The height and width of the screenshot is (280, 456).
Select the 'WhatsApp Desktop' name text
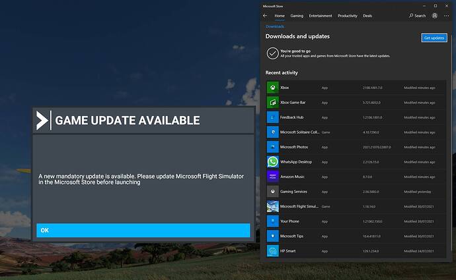tap(296, 161)
